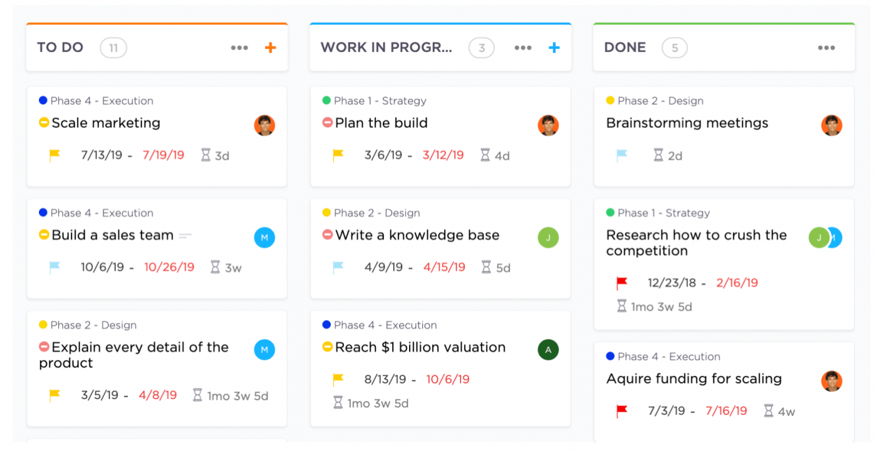This screenshot has width=877, height=451.
Task: Click the orange plus icon in TO DO column
Action: coord(271,48)
